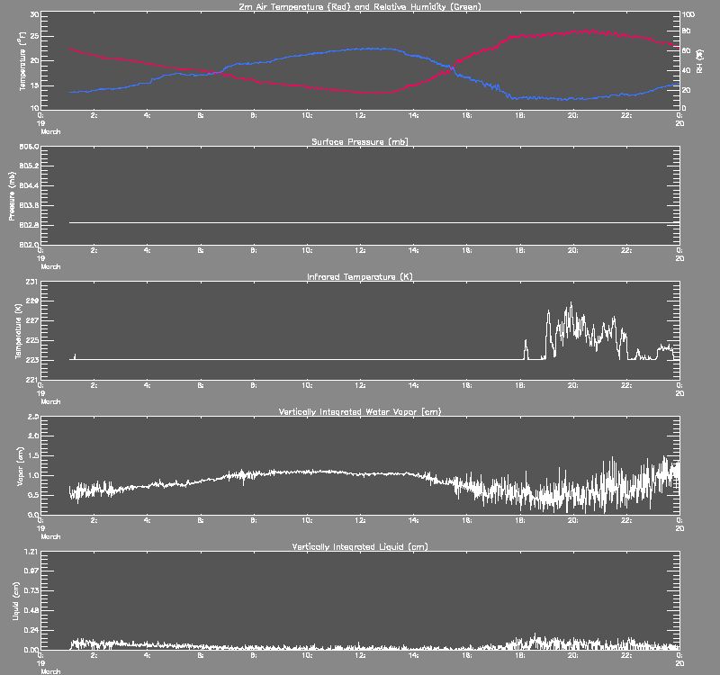Click the '805.2' pressure tick label
The width and height of the screenshot is (720, 675).
point(29,166)
